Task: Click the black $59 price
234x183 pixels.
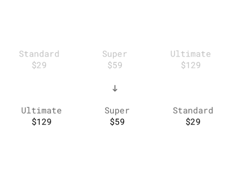Action: coord(117,122)
